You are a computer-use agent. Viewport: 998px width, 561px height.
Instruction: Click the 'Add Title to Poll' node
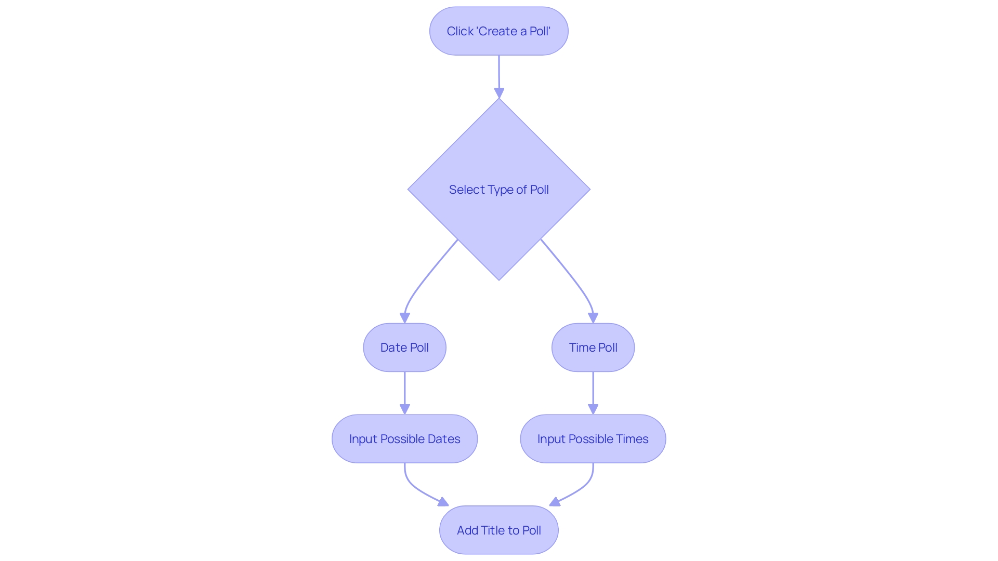498,530
